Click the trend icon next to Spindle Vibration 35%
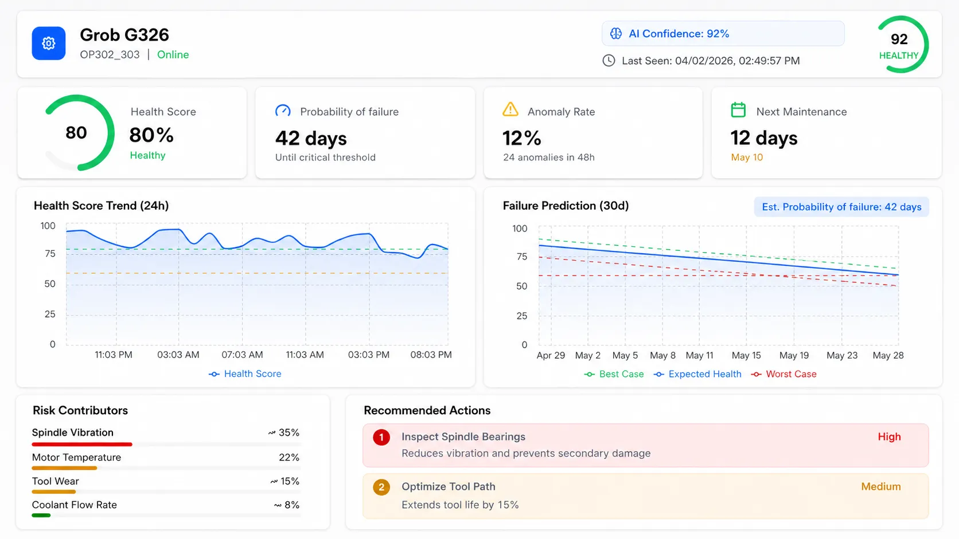Screen dimensions: 959x539 (272, 433)
